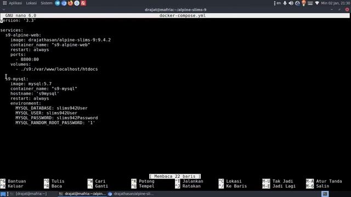Switch the 'en' keyboard layout indicator

tap(279, 3)
